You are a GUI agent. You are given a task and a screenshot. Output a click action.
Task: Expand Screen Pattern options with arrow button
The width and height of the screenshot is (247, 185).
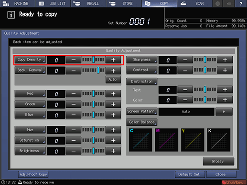click(x=224, y=112)
